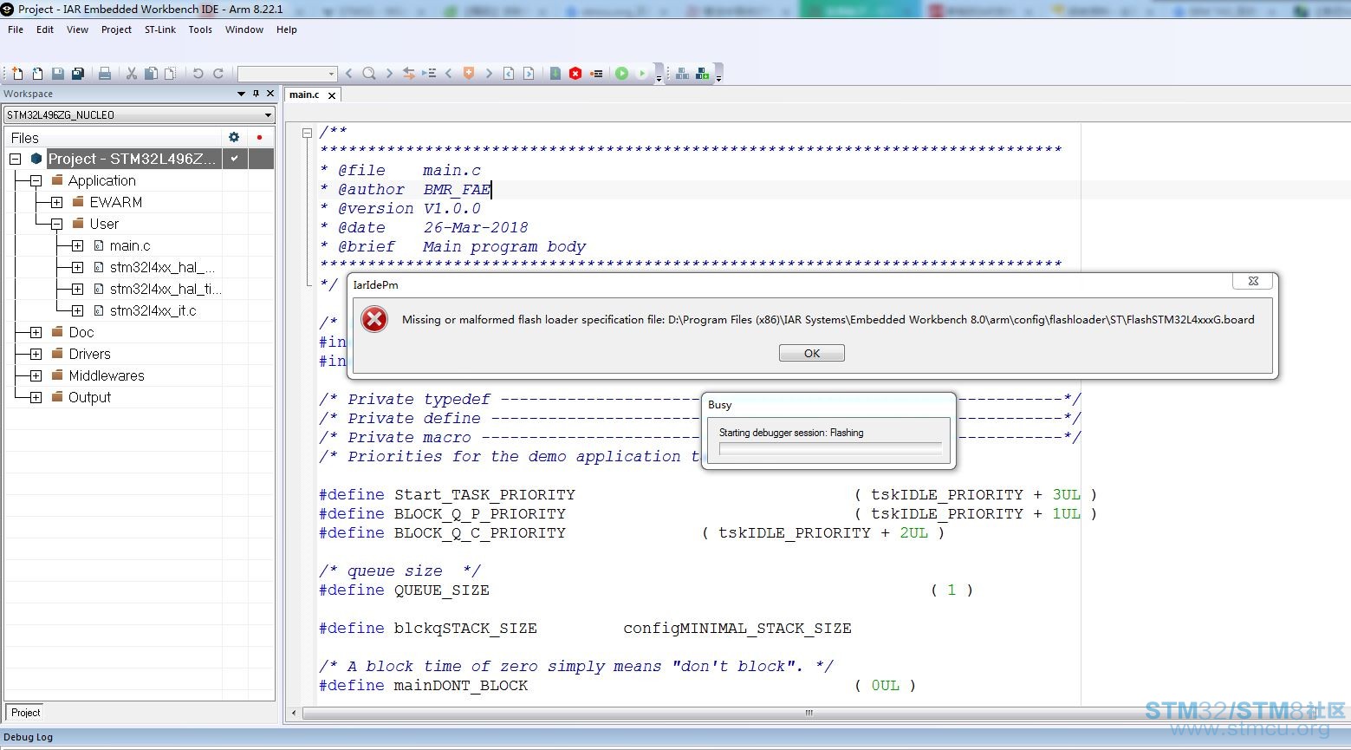Open the Window menu
Viewport: 1351px width, 750px height.
pyautogui.click(x=244, y=29)
